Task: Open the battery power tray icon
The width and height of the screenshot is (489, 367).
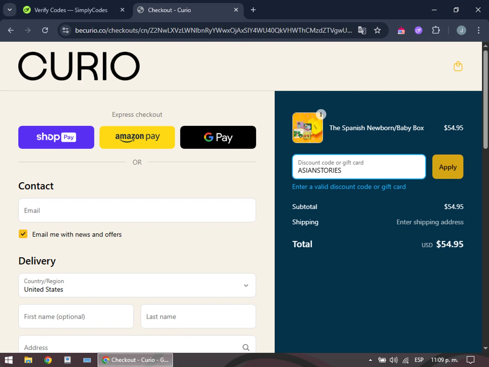Action: click(382, 360)
